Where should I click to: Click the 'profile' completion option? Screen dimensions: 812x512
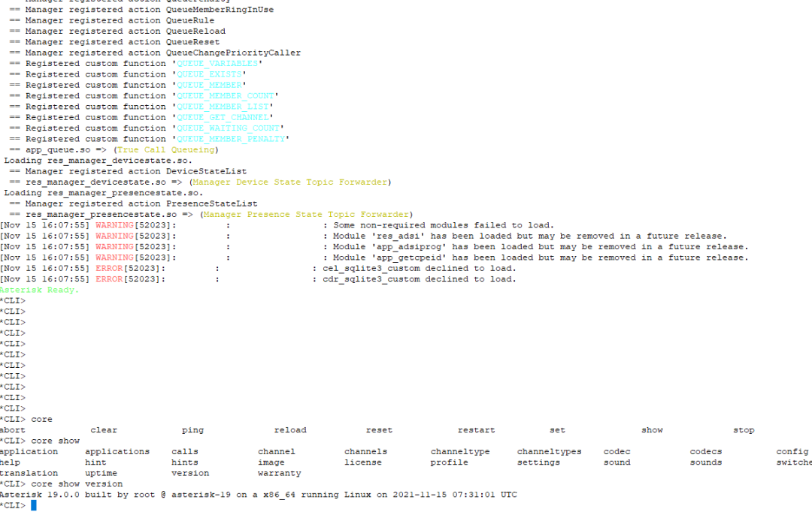[449, 462]
